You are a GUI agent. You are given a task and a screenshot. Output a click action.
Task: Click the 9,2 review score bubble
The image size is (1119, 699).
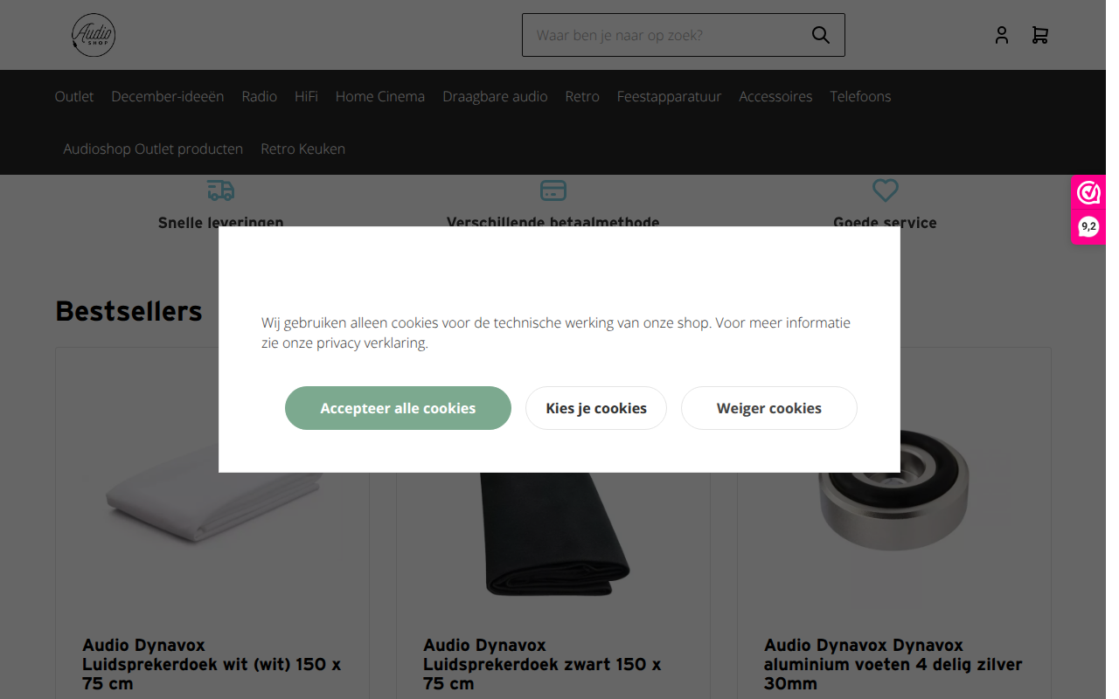coord(1088,226)
